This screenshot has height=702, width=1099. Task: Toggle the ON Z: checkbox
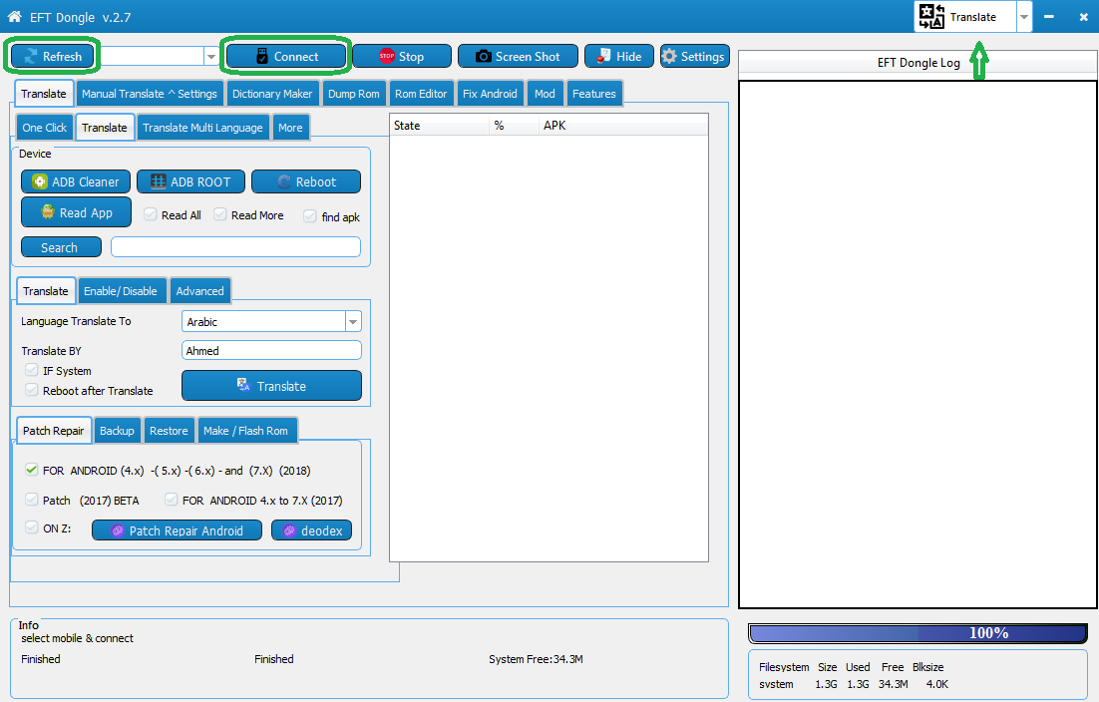point(32,527)
